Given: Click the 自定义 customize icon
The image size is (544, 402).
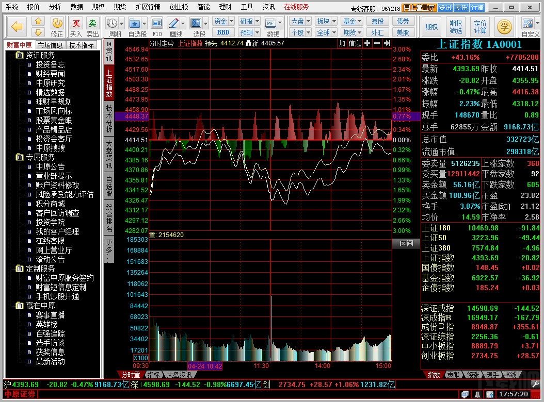Looking at the screenshot, I should [x=527, y=24].
